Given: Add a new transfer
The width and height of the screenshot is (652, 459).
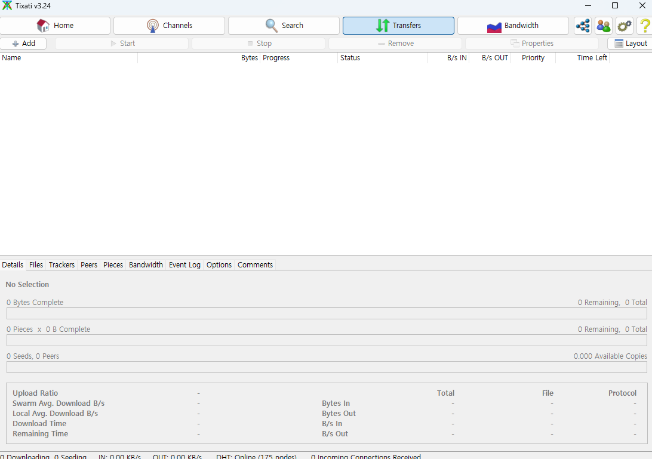Looking at the screenshot, I should [x=23, y=43].
